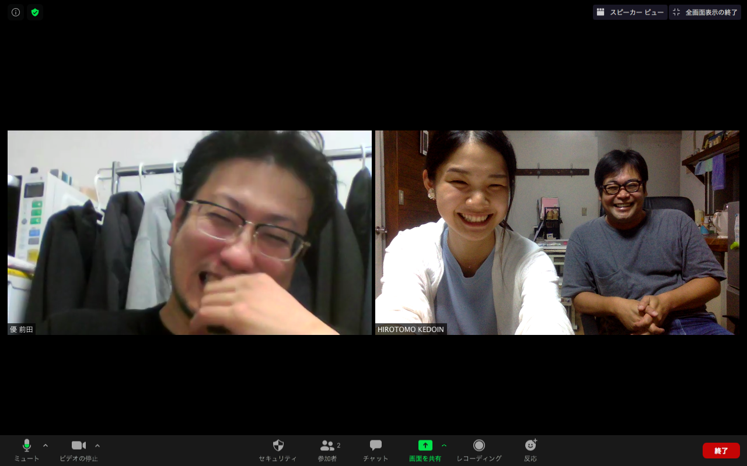Click the 優 前田 name label
The image size is (747, 466).
click(x=22, y=329)
